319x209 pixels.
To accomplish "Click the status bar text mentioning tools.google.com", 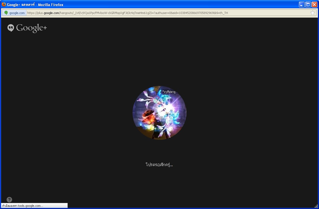I will click(23, 206).
